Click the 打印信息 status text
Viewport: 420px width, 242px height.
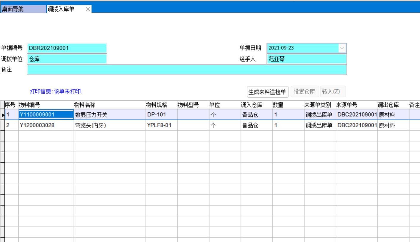[56, 92]
